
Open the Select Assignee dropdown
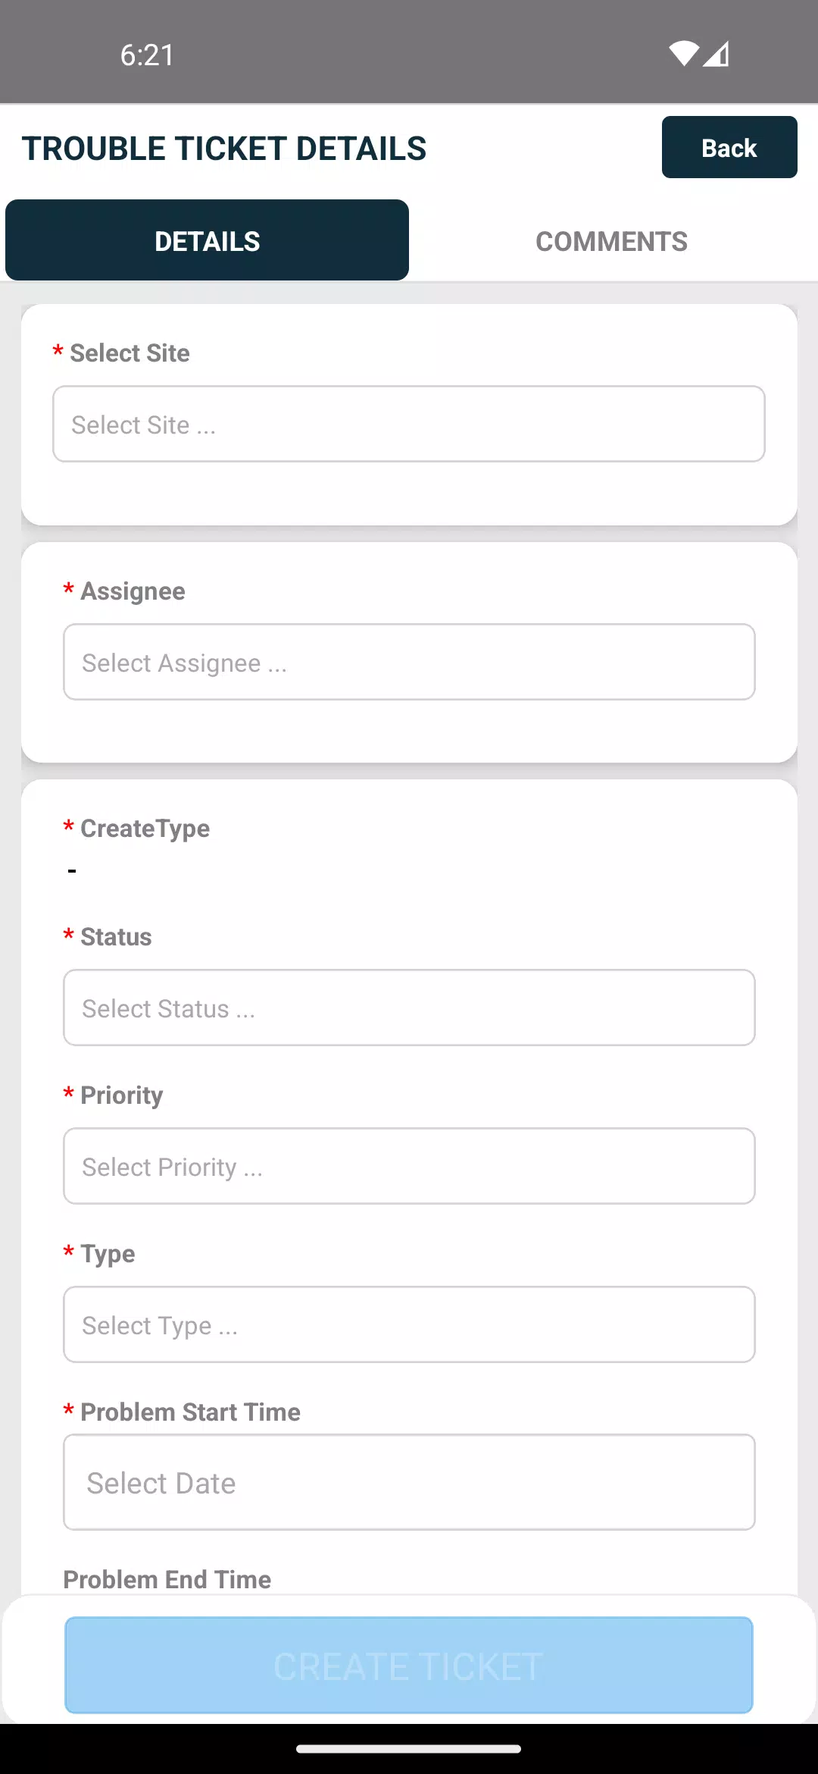409,662
